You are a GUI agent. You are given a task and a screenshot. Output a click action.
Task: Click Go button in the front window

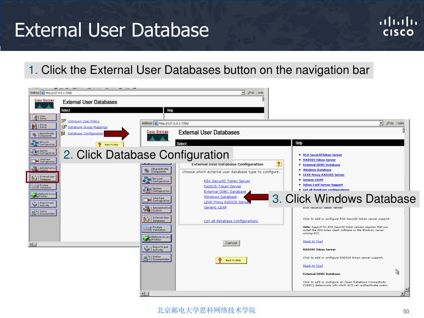[x=390, y=123]
